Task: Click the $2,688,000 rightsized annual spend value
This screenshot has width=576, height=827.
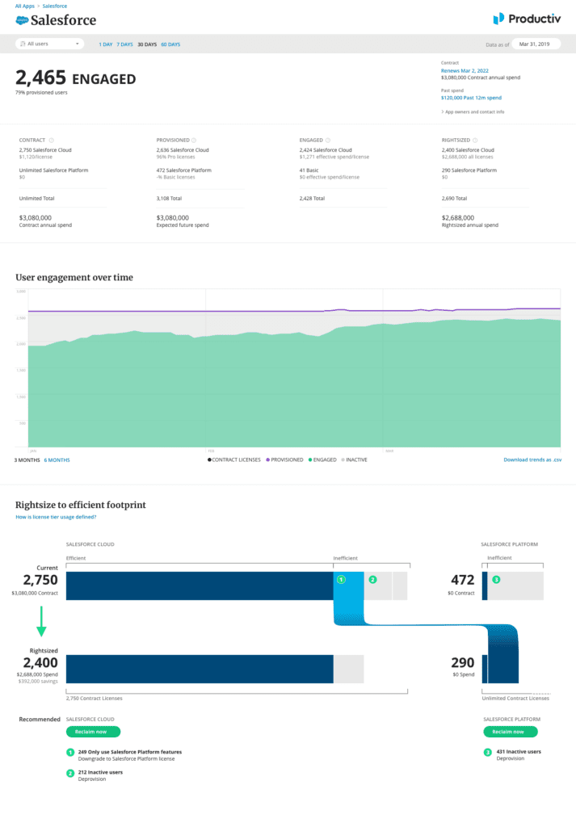Action: (x=458, y=218)
